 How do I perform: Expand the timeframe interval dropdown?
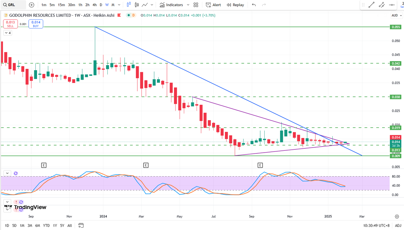pyautogui.click(x=119, y=5)
